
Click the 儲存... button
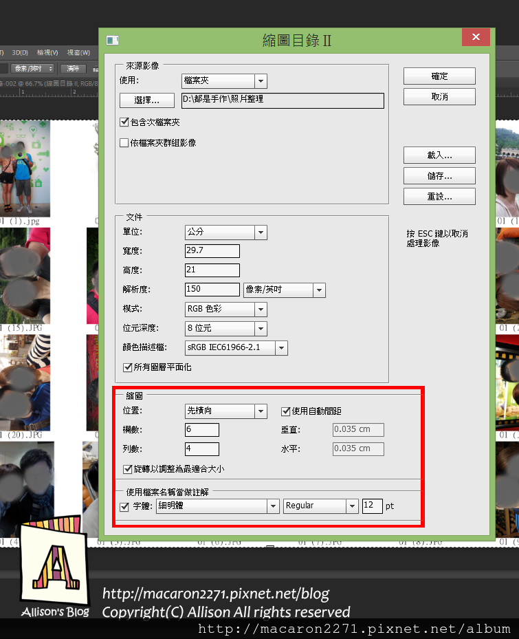point(439,176)
